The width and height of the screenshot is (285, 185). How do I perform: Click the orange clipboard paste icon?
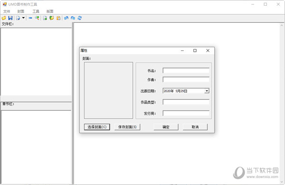[x=58, y=18]
